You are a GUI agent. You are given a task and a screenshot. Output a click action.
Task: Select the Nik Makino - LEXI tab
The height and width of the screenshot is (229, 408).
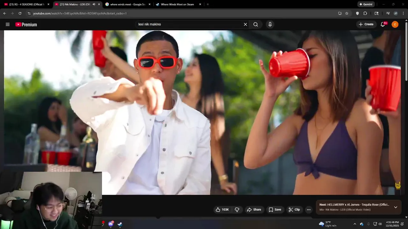pyautogui.click(x=75, y=4)
